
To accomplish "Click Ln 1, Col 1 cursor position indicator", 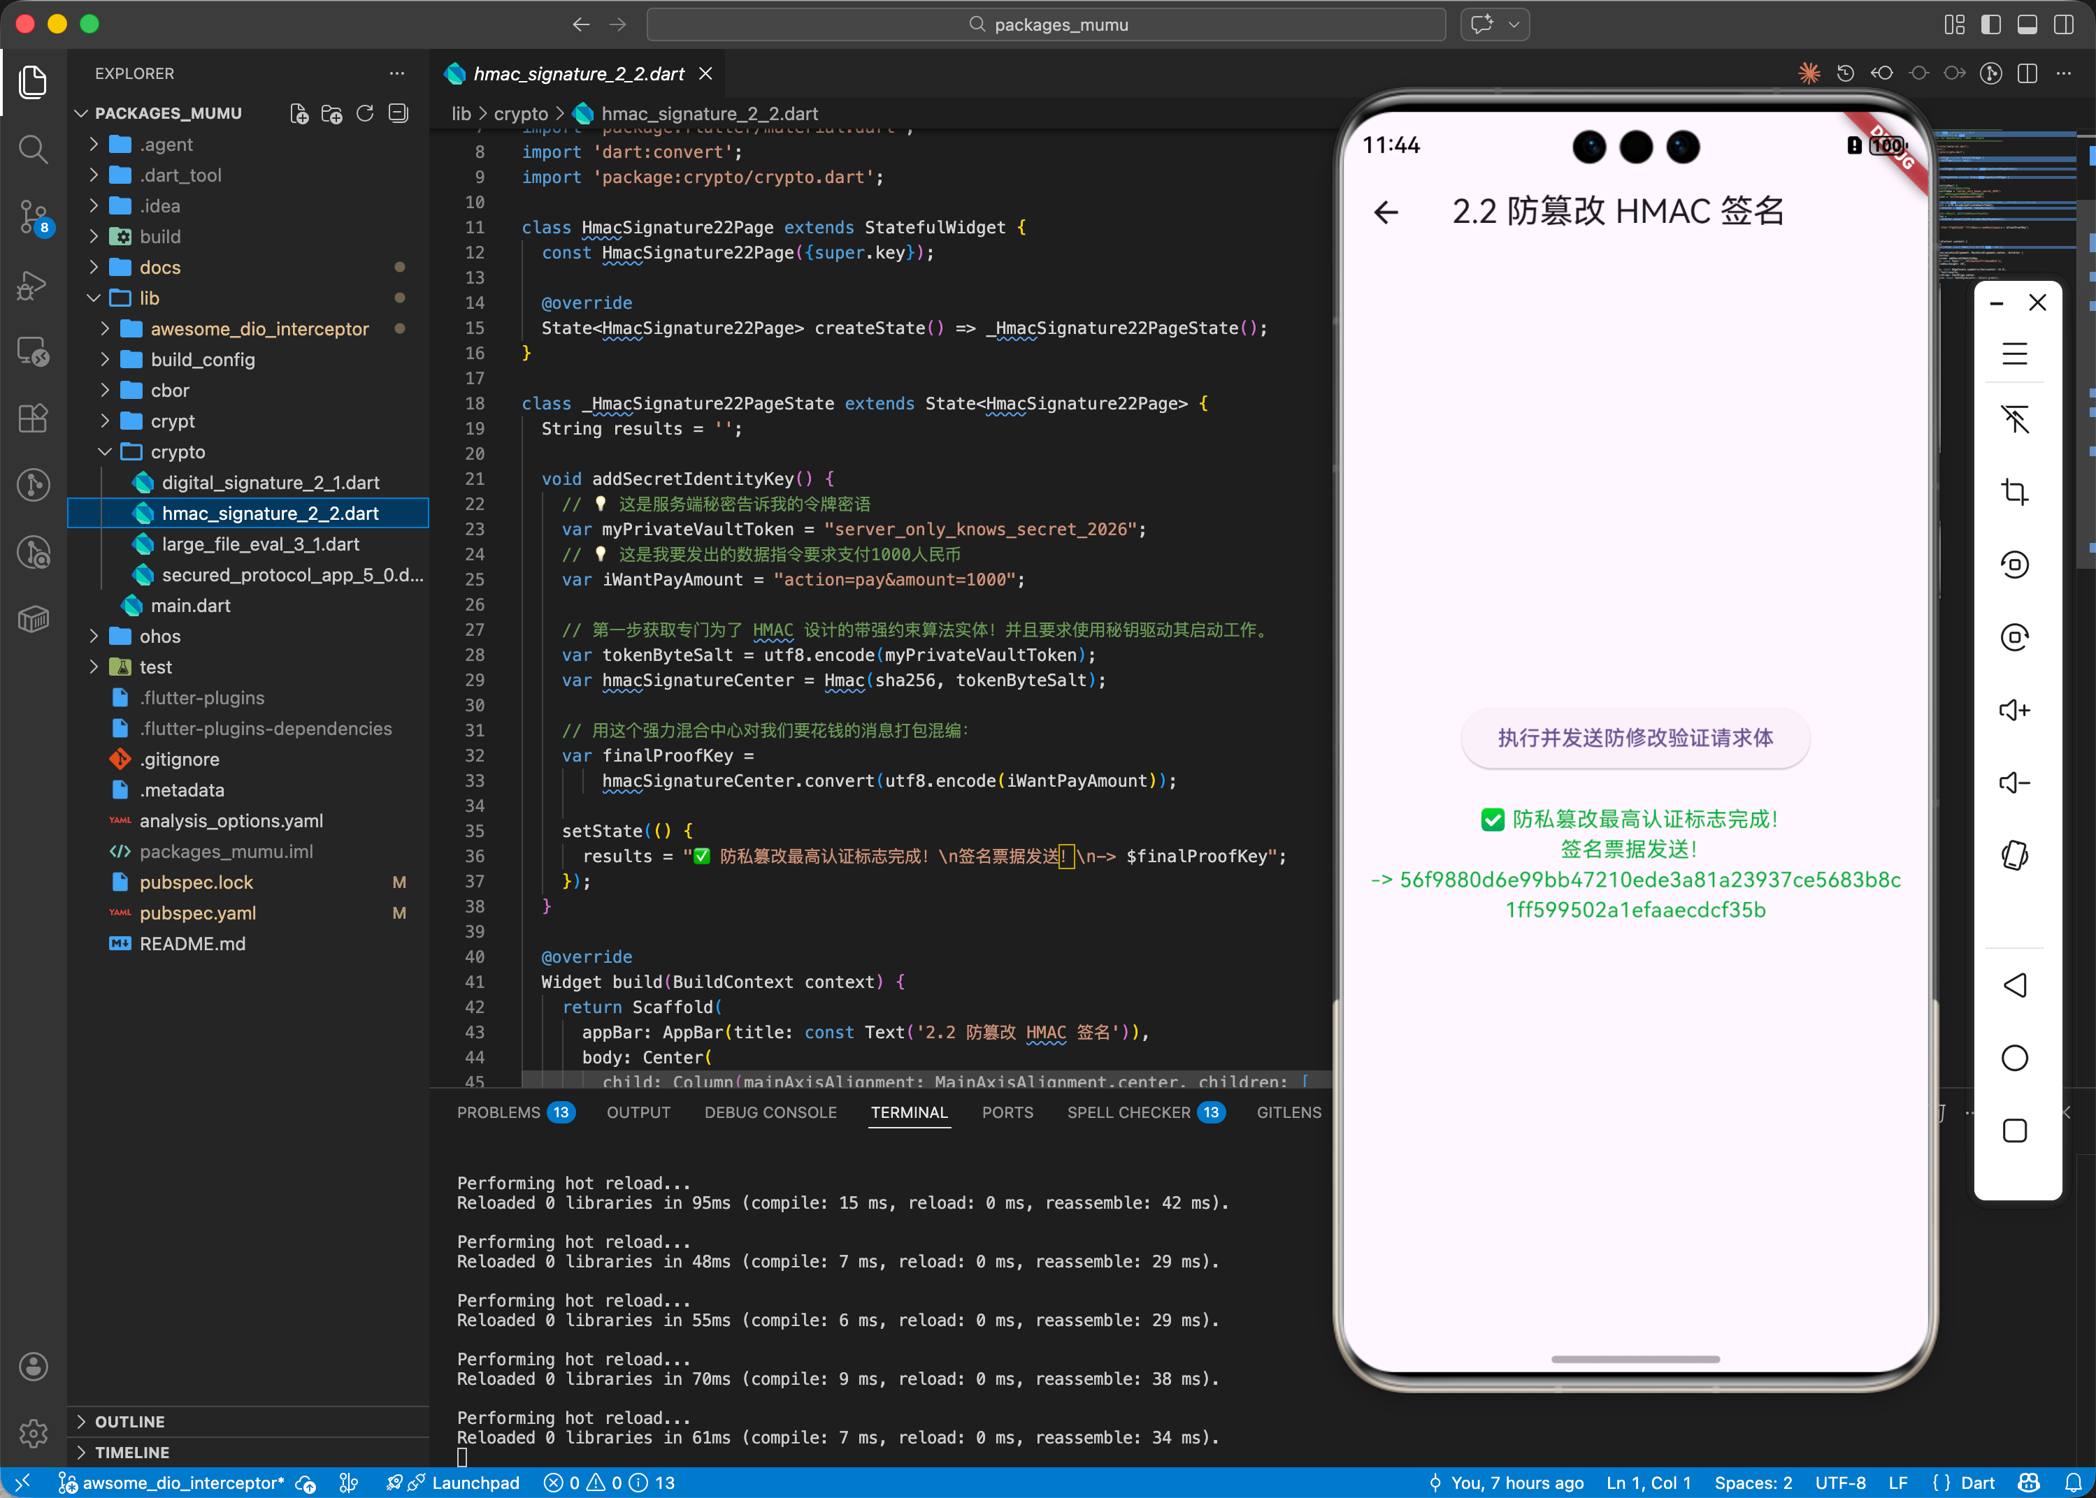I will tap(1649, 1483).
